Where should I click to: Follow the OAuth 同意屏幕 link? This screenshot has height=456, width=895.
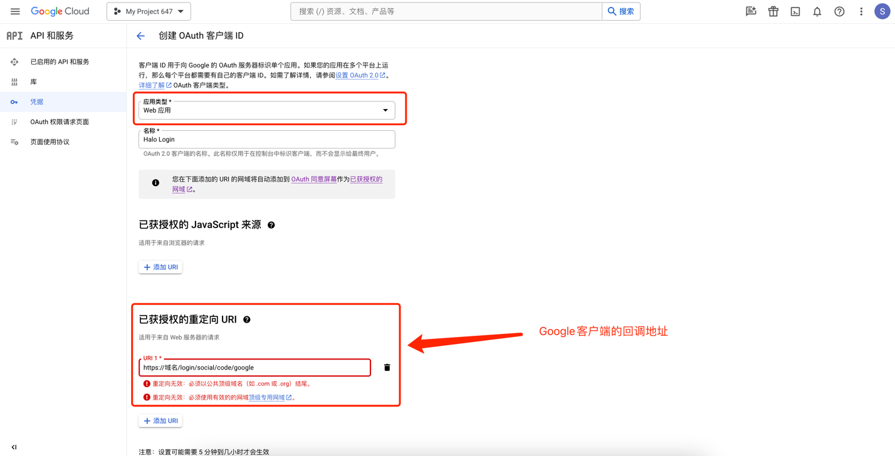tap(314, 179)
